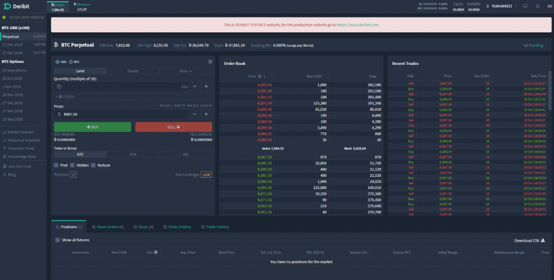
Task: Click the red SELL button
Action: tap(174, 127)
